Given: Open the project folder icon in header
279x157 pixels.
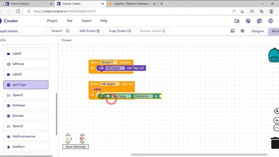Looking at the screenshot, I should (237, 21).
